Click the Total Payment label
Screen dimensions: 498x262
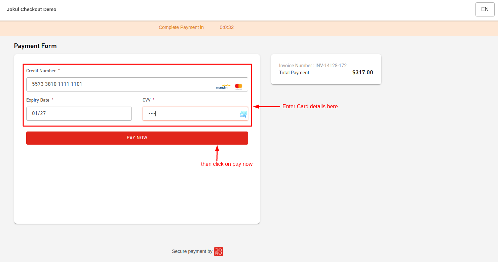pyautogui.click(x=294, y=73)
